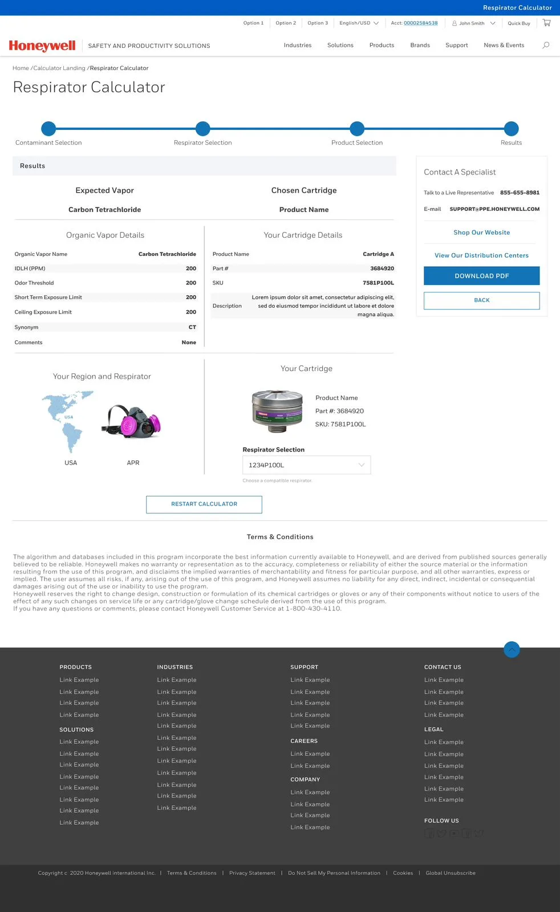Image resolution: width=560 pixels, height=912 pixels.
Task: Click the Product Selection step circle
Action: click(x=357, y=129)
